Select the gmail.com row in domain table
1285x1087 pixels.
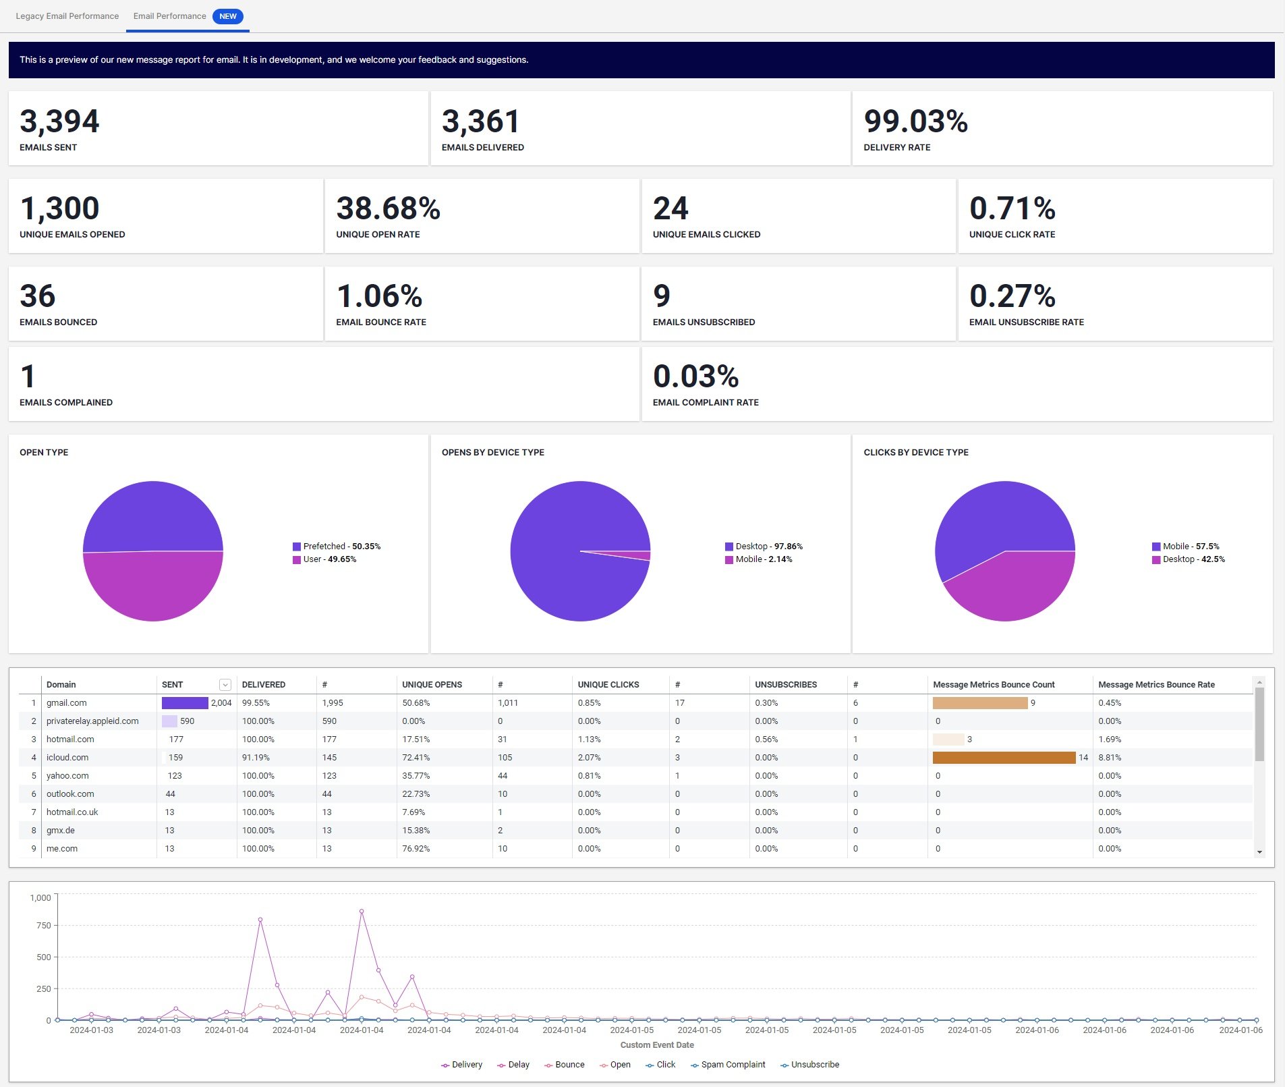pyautogui.click(x=67, y=702)
